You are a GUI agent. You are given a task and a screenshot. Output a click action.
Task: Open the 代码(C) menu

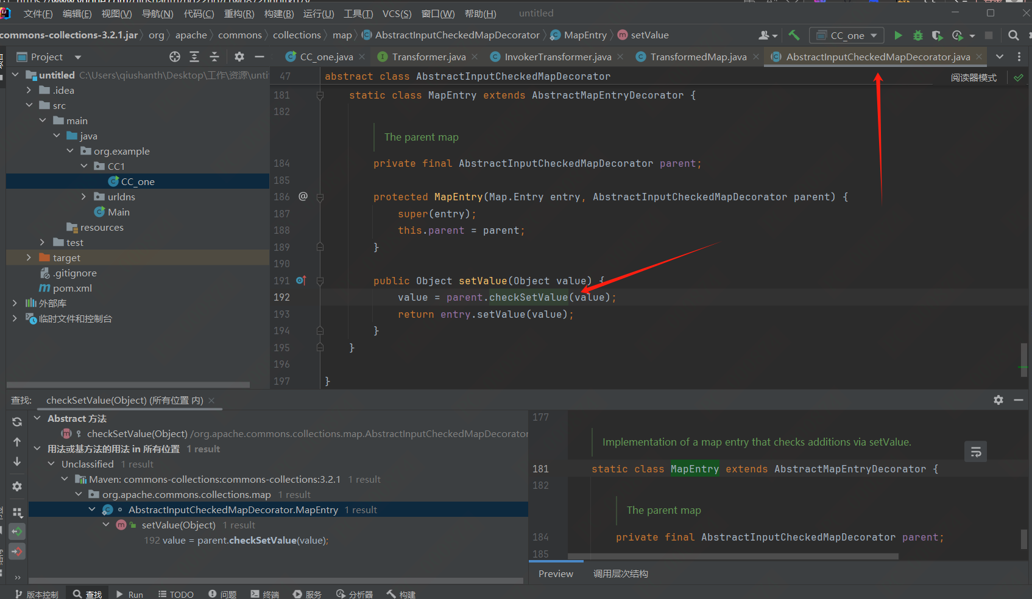click(199, 13)
